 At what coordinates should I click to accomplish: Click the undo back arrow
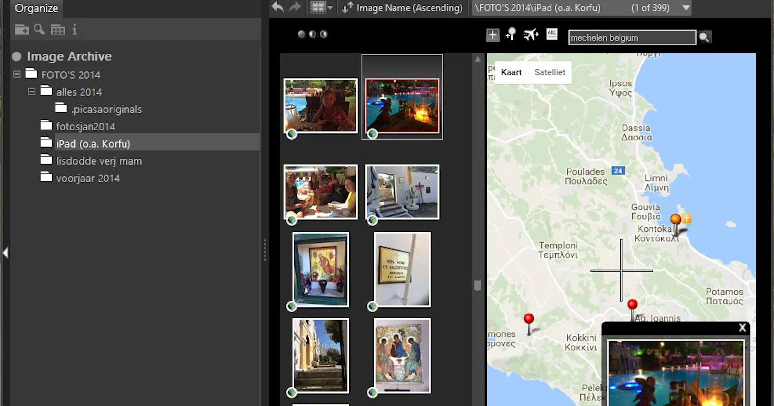point(278,7)
